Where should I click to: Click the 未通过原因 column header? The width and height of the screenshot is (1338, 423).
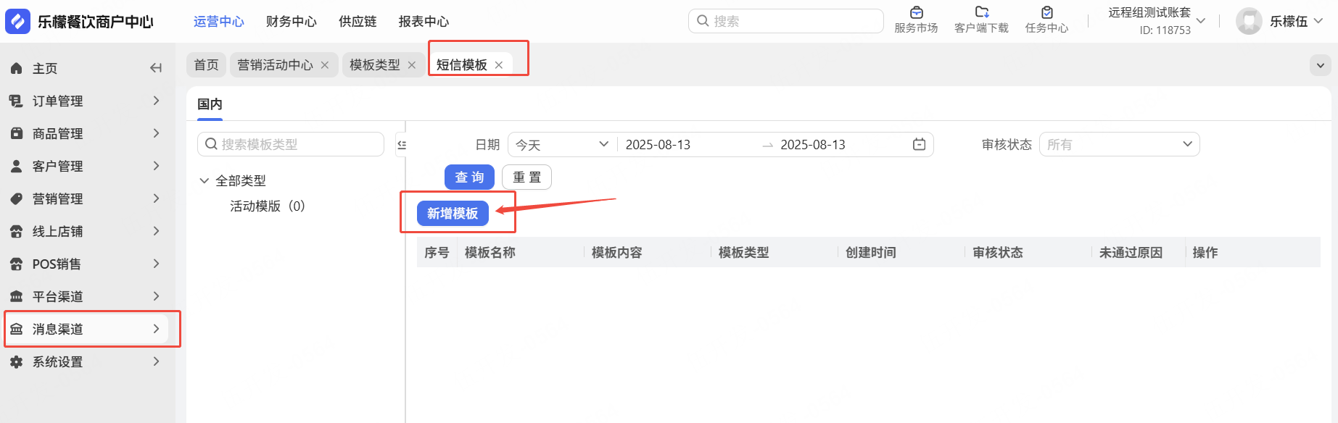click(1131, 253)
